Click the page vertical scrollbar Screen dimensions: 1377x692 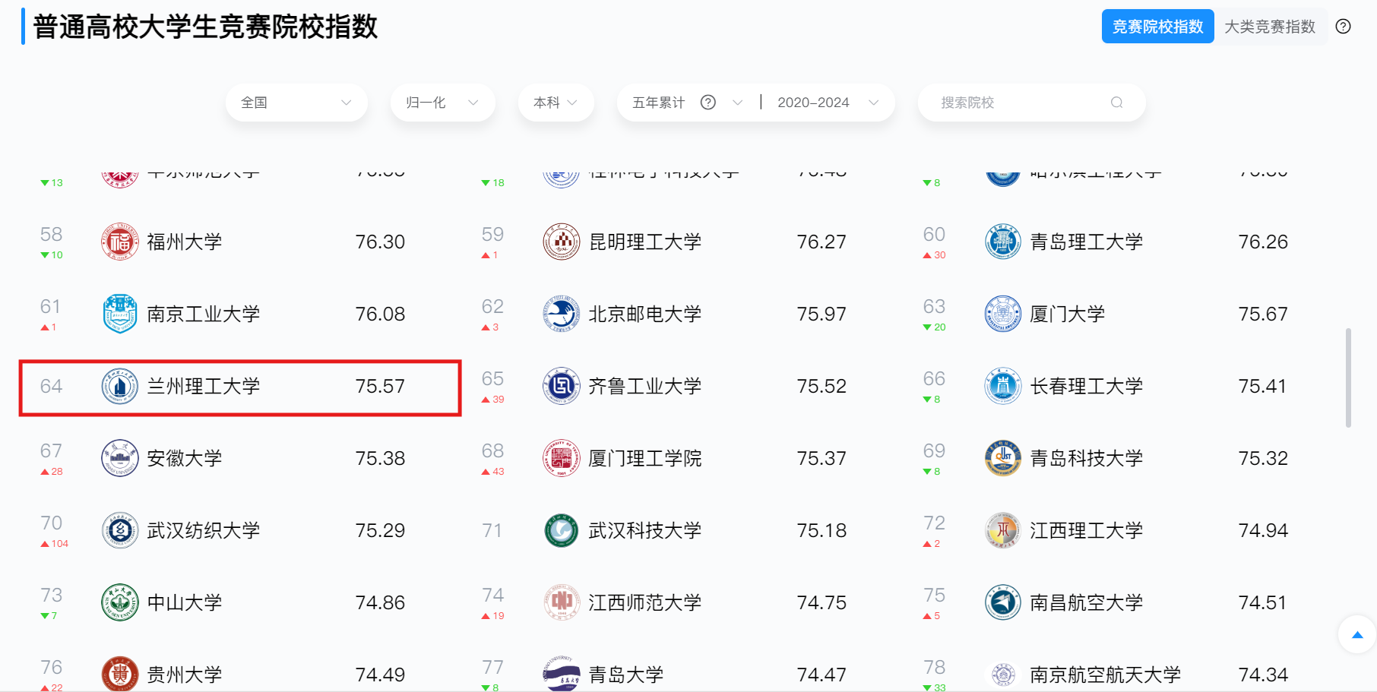(1348, 378)
